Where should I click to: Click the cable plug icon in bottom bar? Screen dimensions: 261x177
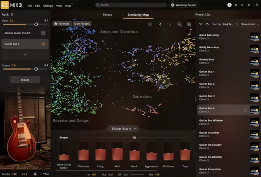46,174
